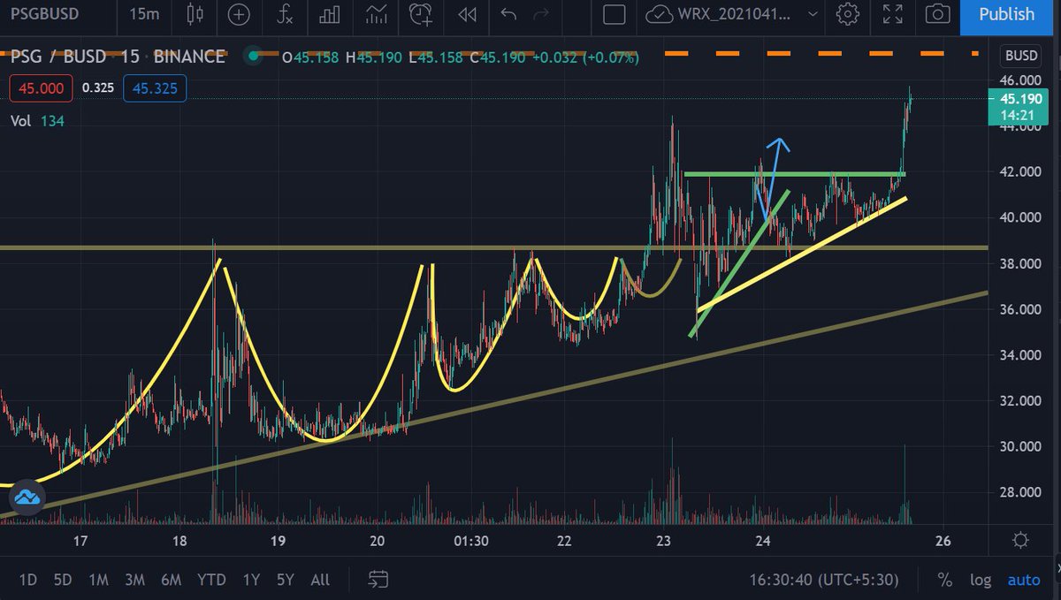Open chart settings gear in top toolbar
The image size is (1061, 600).
848,14
